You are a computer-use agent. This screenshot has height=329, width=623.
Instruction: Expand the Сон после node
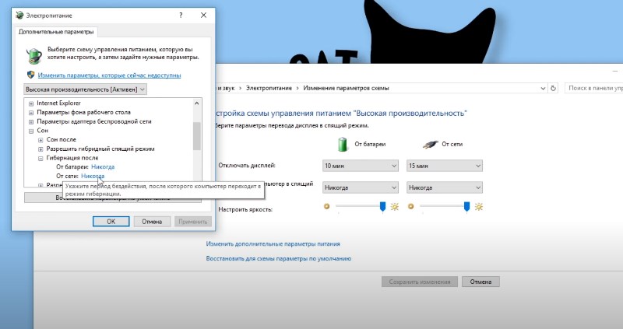[40, 140]
